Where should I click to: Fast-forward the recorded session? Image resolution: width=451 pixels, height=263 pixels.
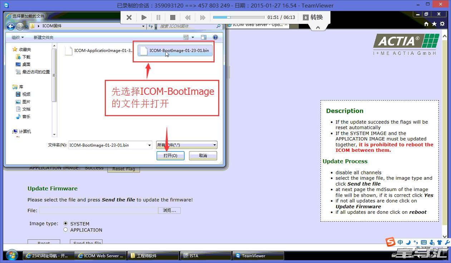[202, 17]
